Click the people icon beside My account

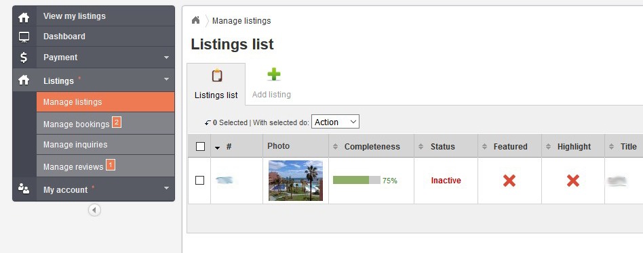24,189
